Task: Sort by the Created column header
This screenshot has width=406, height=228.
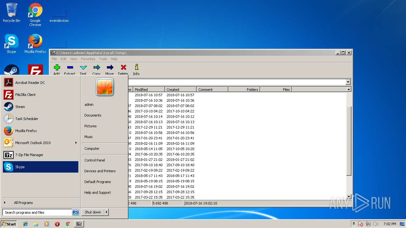Action: tap(180, 90)
